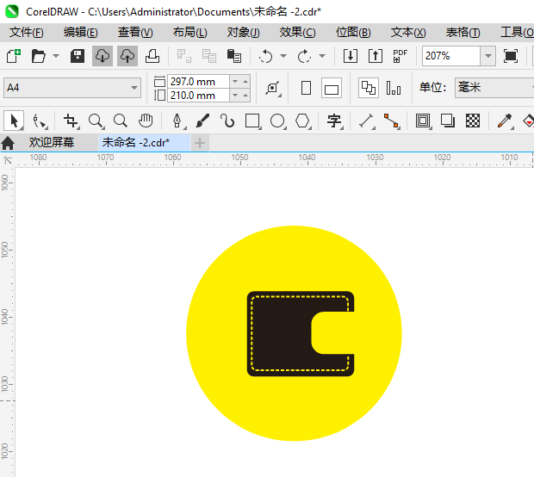The height and width of the screenshot is (477, 534).
Task: Open the 文件(F) menu
Action: pyautogui.click(x=26, y=33)
